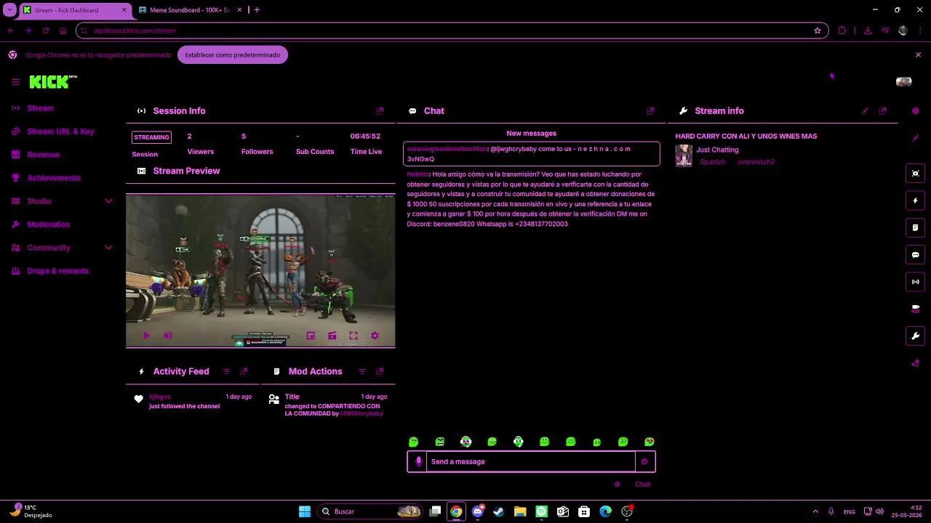Pop out the Mod Actions panel
Viewport: 931px width, 523px height.
point(380,371)
